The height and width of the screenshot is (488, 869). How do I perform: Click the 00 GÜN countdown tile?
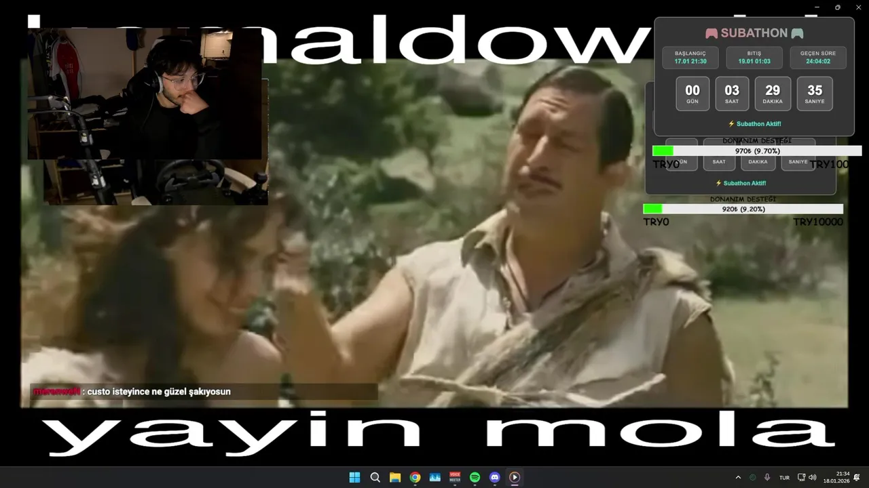point(692,94)
